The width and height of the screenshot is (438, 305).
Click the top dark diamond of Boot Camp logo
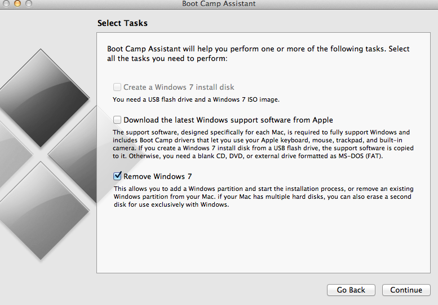point(41,98)
